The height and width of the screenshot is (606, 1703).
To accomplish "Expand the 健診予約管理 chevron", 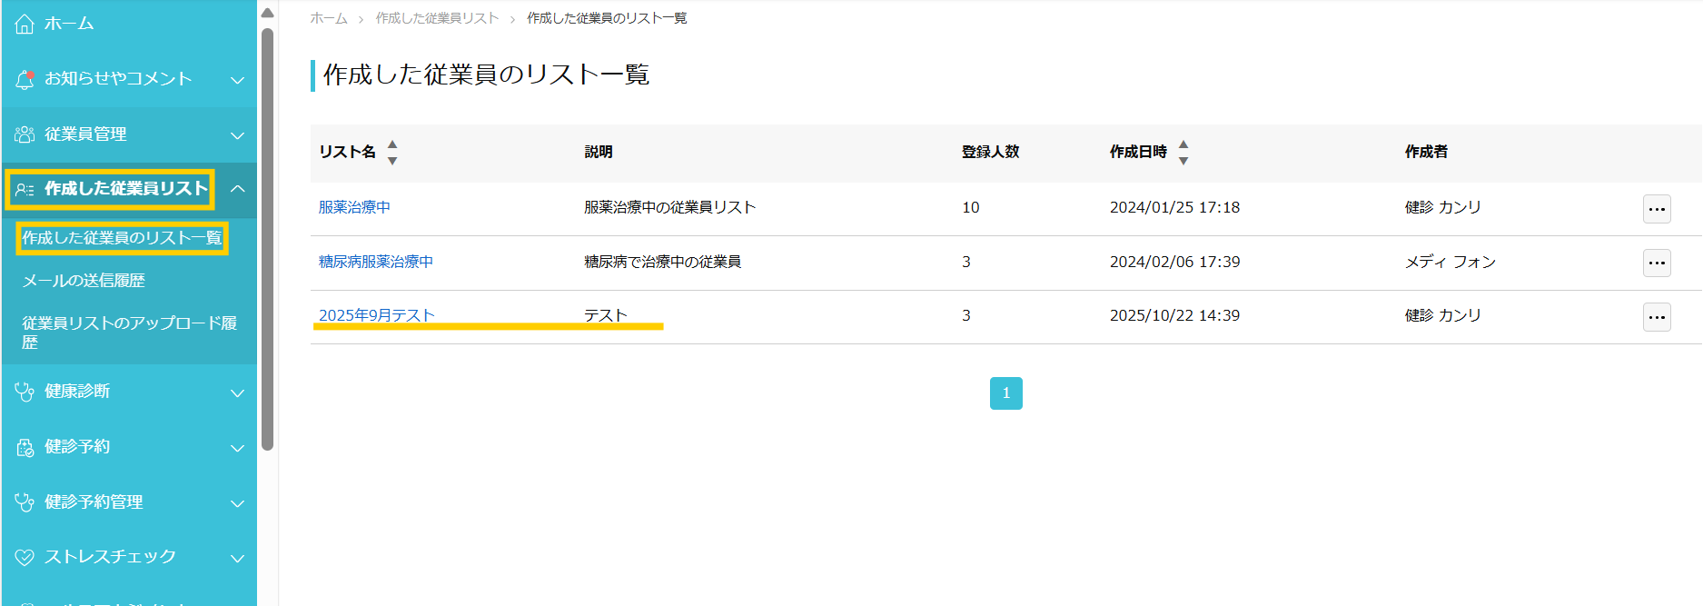I will pyautogui.click(x=238, y=503).
